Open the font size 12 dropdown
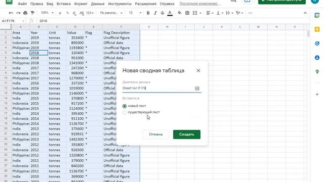The image size is (324, 182). pyautogui.click(x=135, y=13)
